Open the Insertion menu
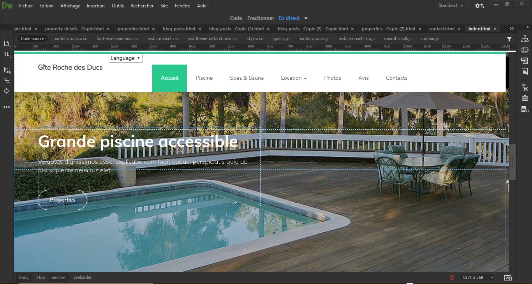532x284 pixels. (95, 6)
